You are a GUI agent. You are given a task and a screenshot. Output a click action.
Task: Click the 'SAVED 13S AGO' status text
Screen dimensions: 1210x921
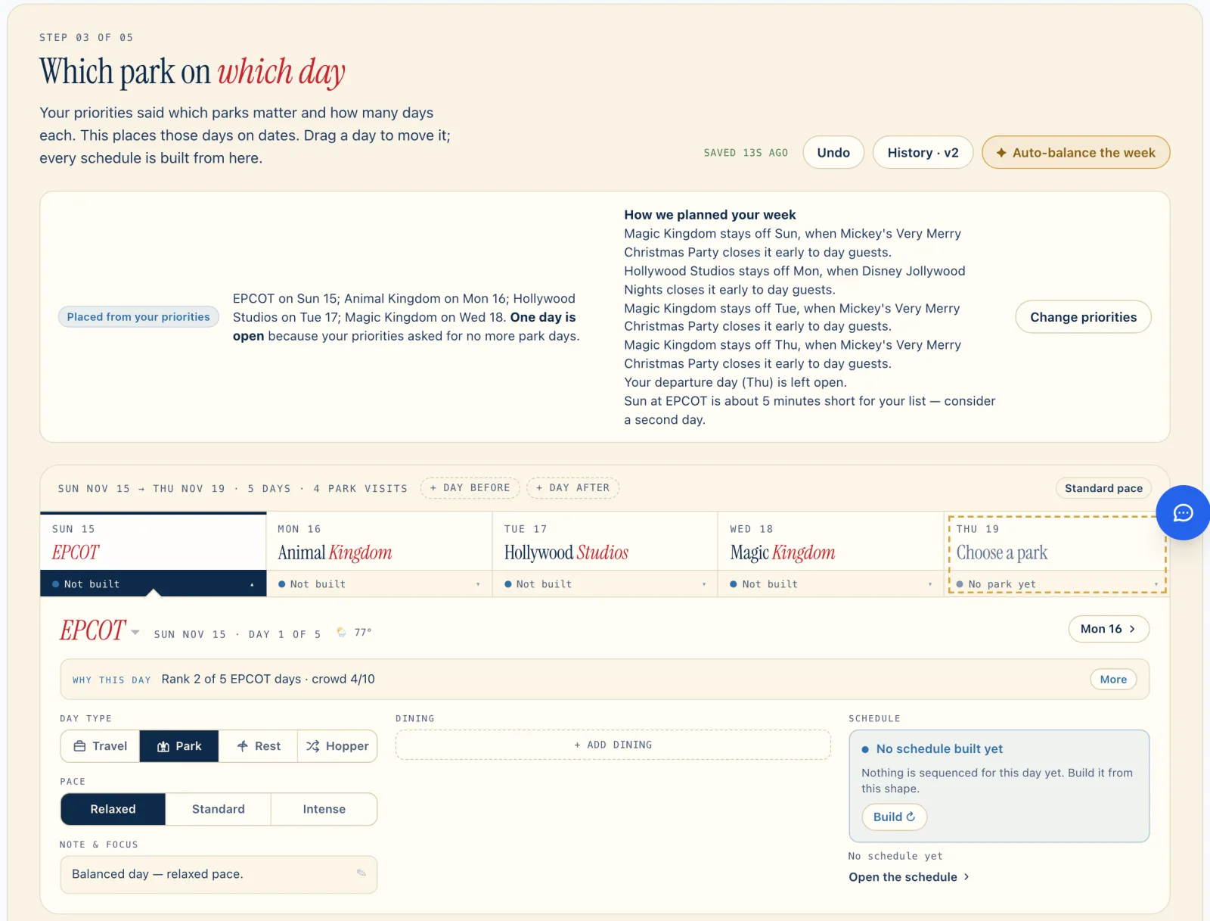click(746, 153)
